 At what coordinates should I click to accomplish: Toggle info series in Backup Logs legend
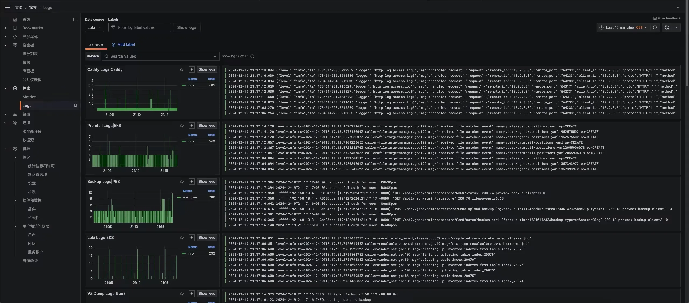[x=190, y=197]
